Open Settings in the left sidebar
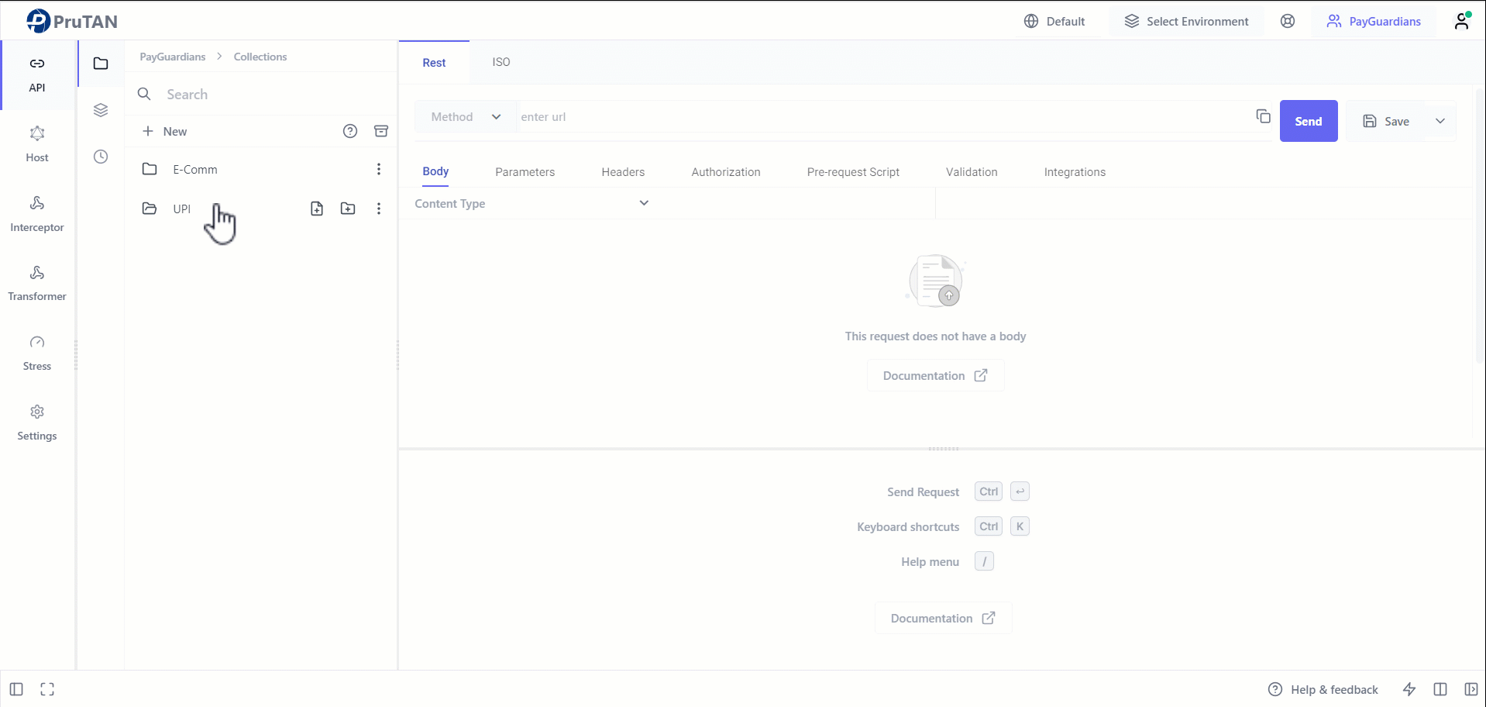Screen dimensions: 1486x707 pos(37,423)
